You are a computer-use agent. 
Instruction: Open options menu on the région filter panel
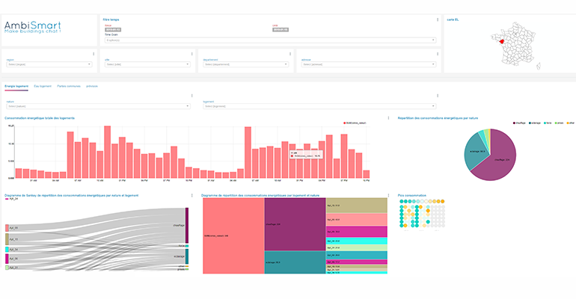94,54
